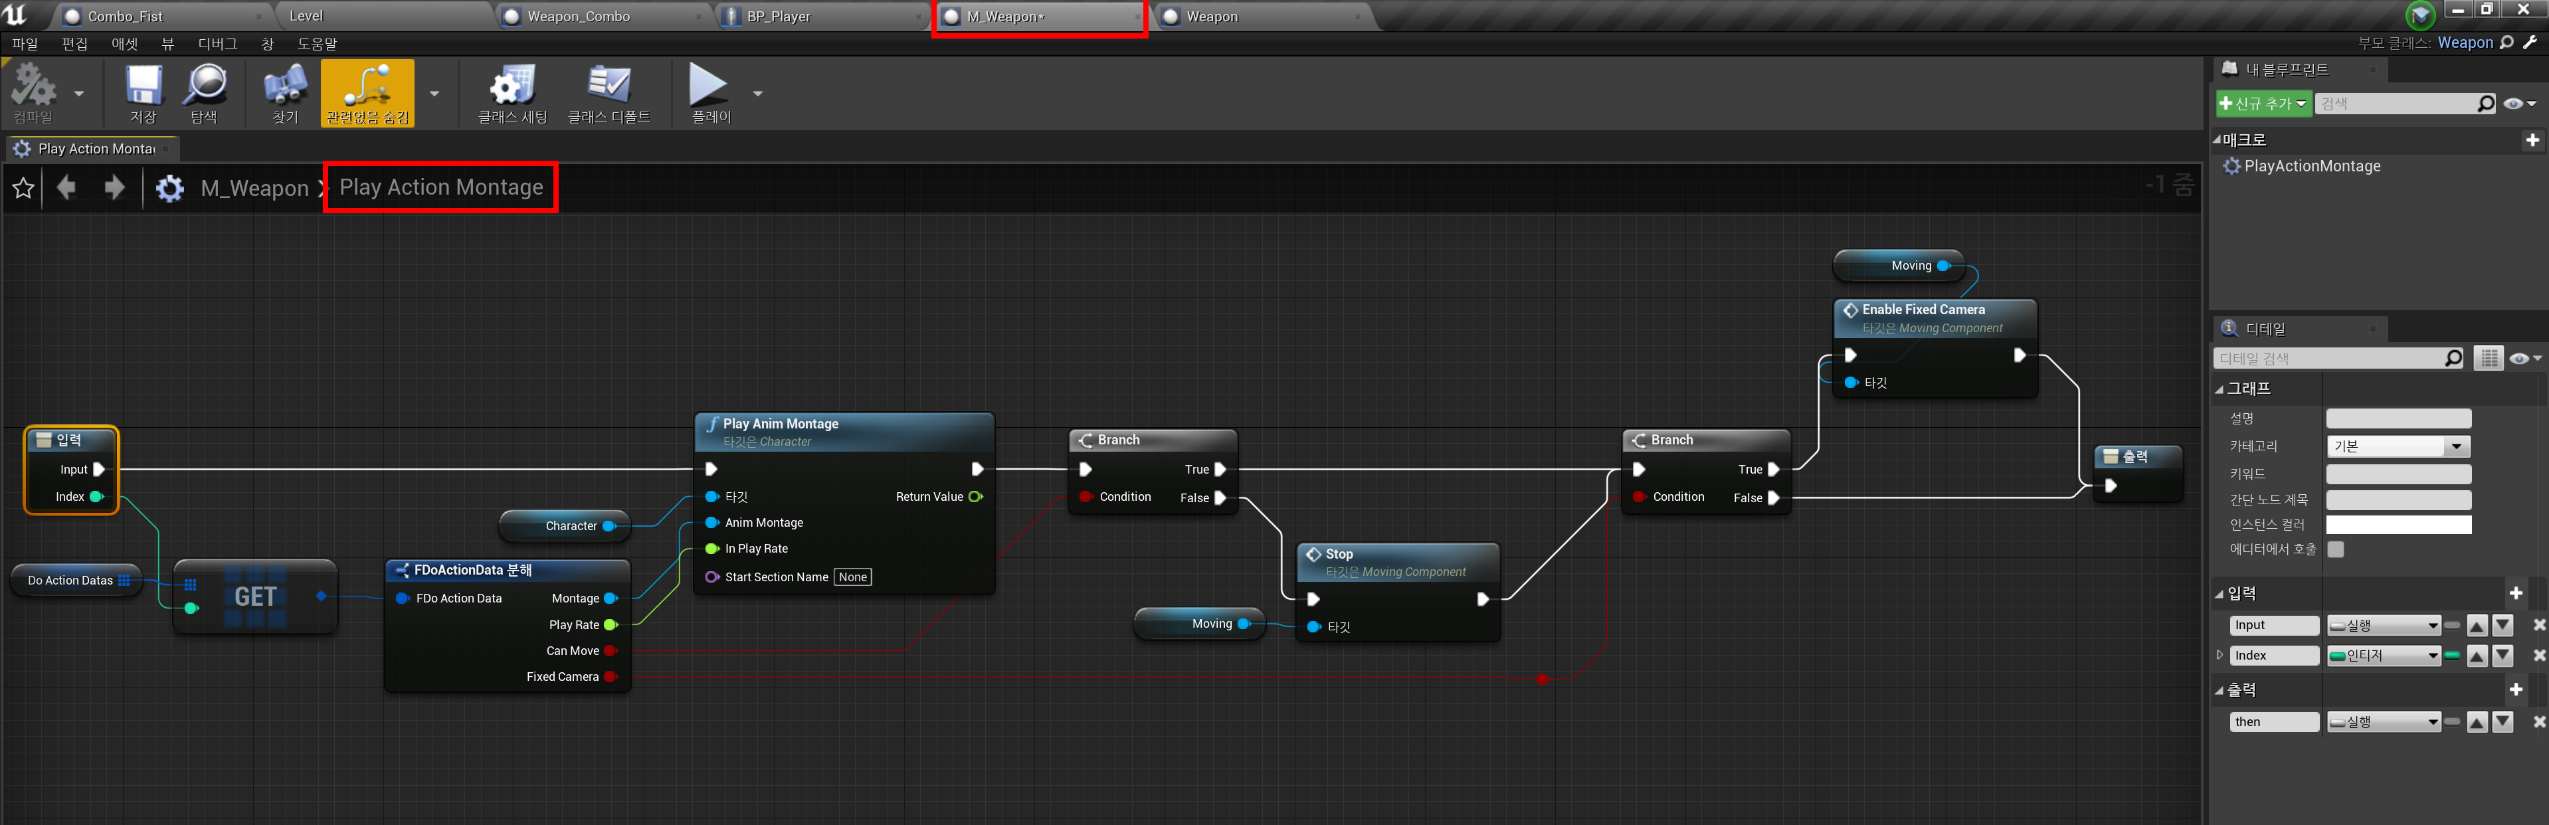The image size is (2549, 825).
Task: Open the Debug (디버그) menu
Action: [x=217, y=44]
